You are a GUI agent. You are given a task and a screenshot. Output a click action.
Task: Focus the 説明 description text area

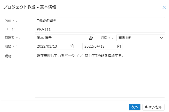click(x=100, y=75)
